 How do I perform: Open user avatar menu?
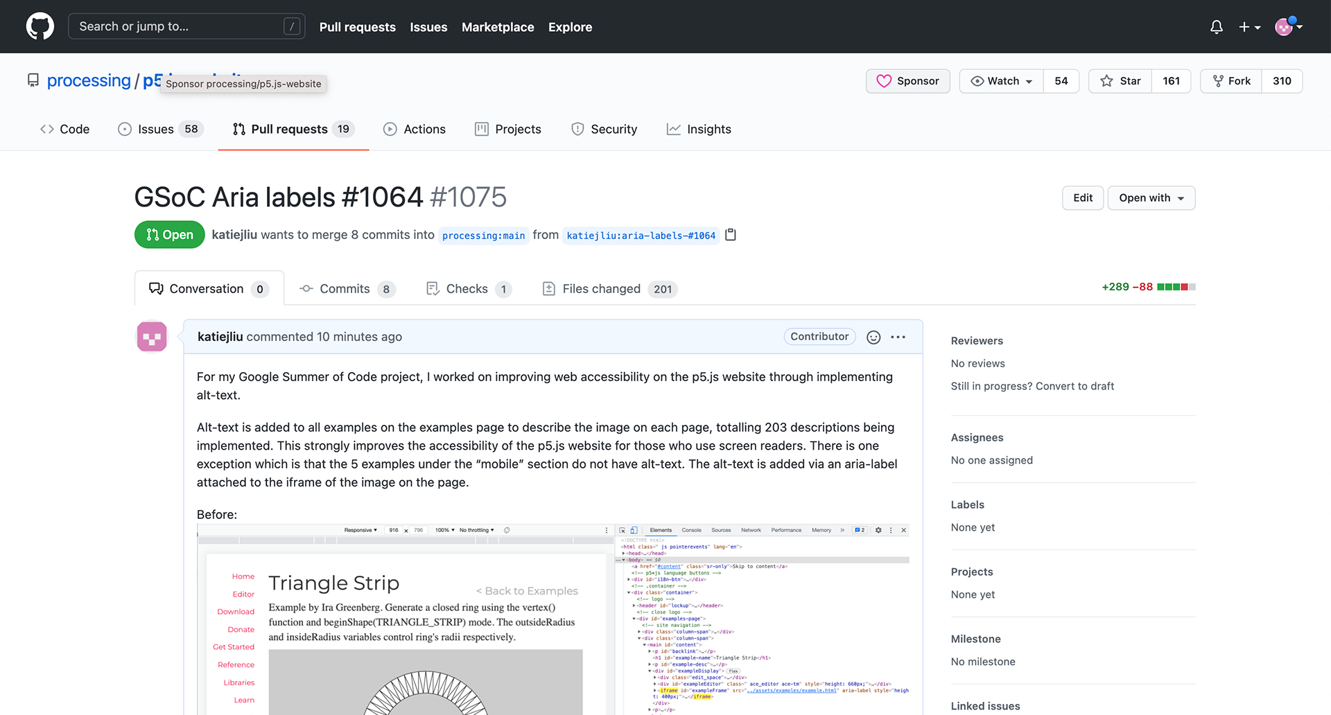tap(1289, 26)
